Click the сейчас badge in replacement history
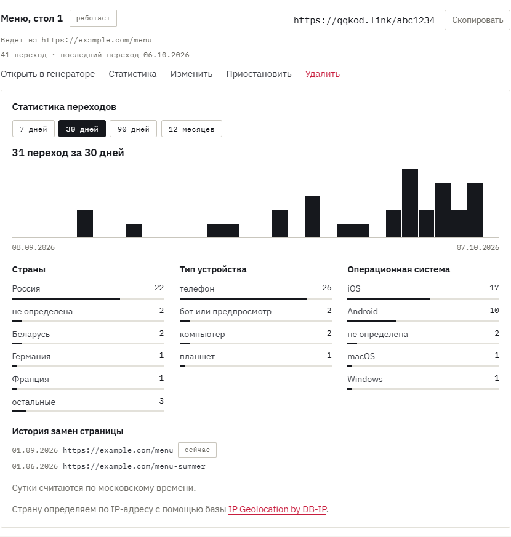The width and height of the screenshot is (511, 537). pyautogui.click(x=198, y=450)
